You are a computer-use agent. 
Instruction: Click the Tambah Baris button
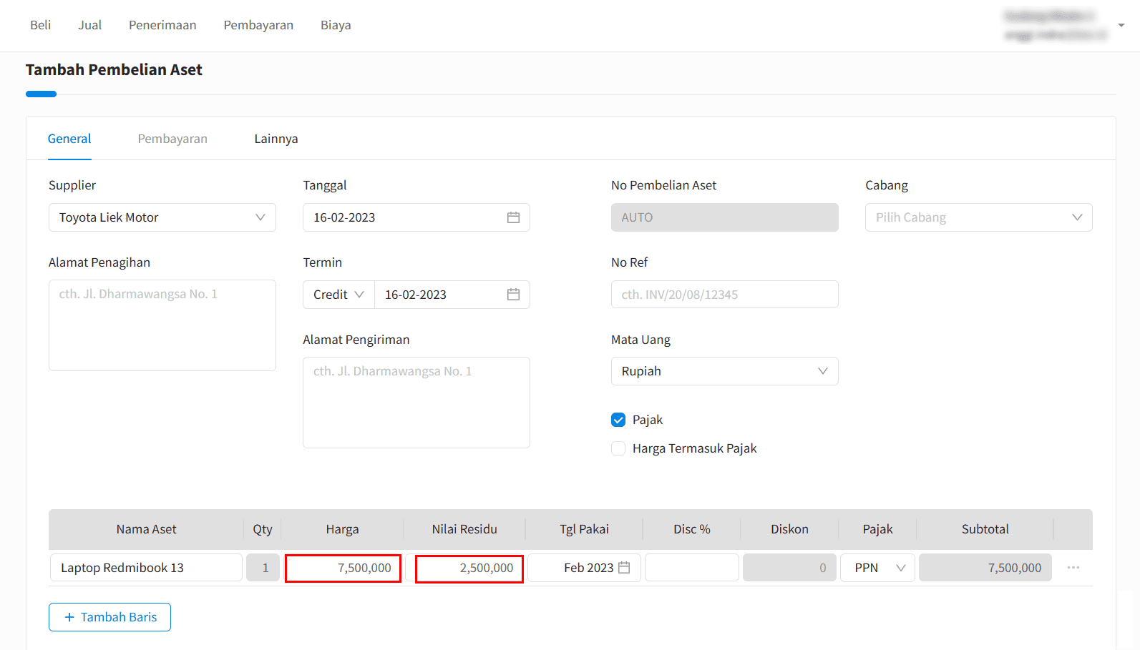point(109,617)
